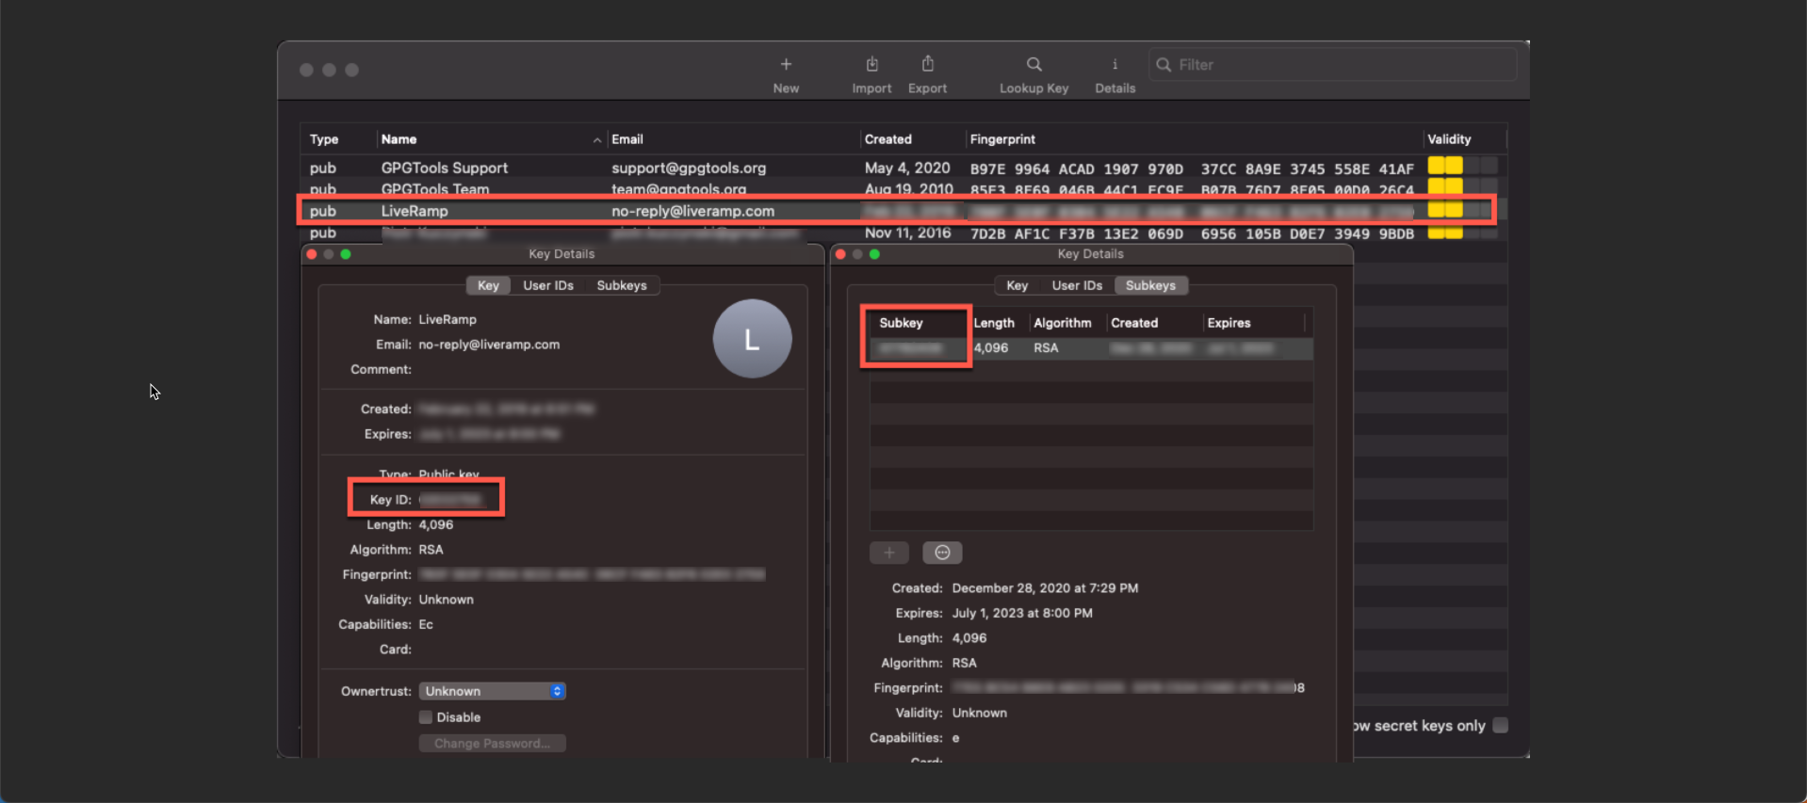Select the LiveRamp key row
This screenshot has height=803, width=1807.
pyautogui.click(x=903, y=211)
